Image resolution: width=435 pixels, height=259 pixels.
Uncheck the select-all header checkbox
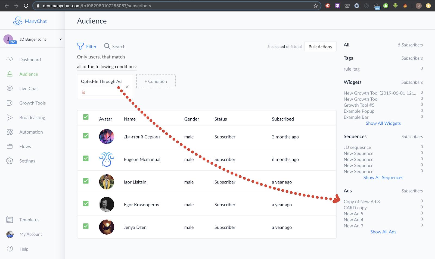click(x=86, y=117)
